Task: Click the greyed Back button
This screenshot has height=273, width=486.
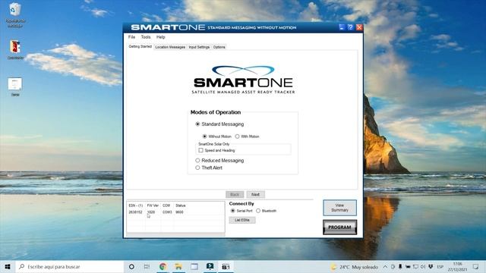Action: (235, 194)
